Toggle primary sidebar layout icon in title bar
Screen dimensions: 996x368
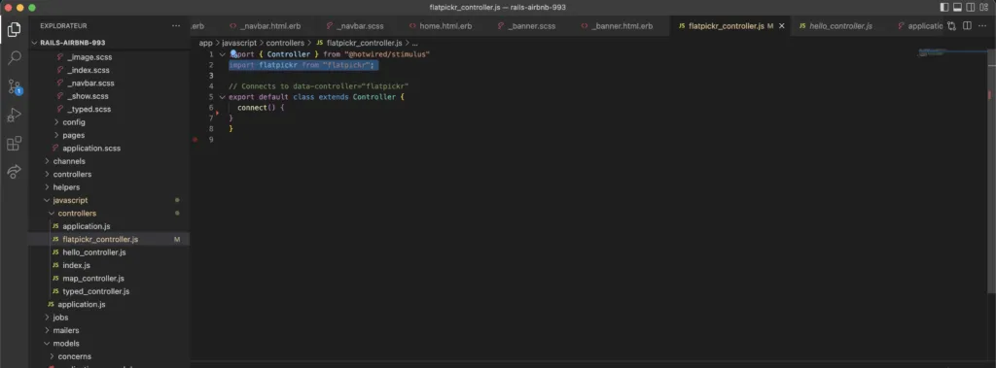tap(943, 7)
